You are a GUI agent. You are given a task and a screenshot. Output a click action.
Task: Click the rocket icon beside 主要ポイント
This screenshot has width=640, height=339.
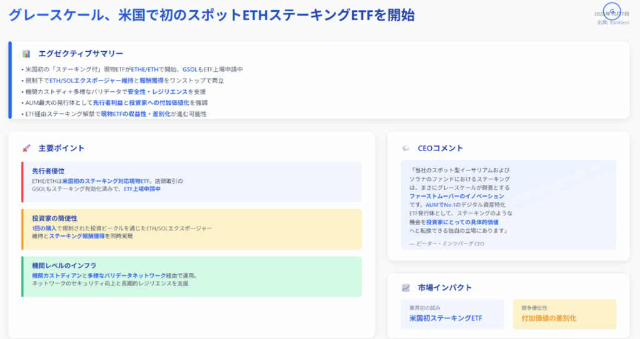[26, 148]
